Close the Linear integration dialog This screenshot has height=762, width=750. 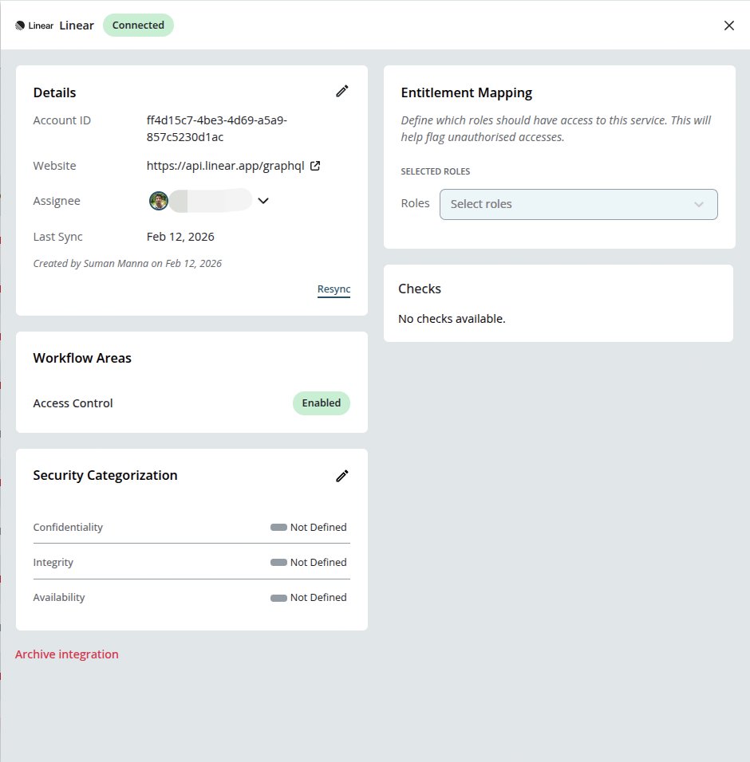coord(728,25)
